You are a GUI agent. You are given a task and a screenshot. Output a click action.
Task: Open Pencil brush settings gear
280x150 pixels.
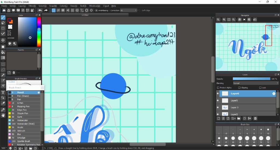[x=39, y=92]
